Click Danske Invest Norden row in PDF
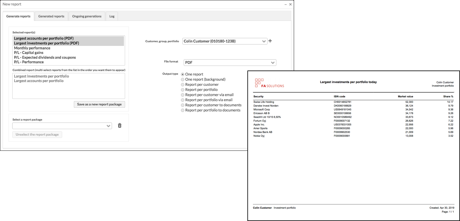Image resolution: width=460 pixels, height=221 pixels. [353, 106]
